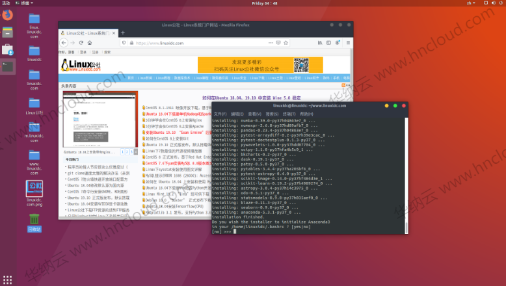
Task: Toggle Firefox sidebar view
Action: click(x=328, y=43)
